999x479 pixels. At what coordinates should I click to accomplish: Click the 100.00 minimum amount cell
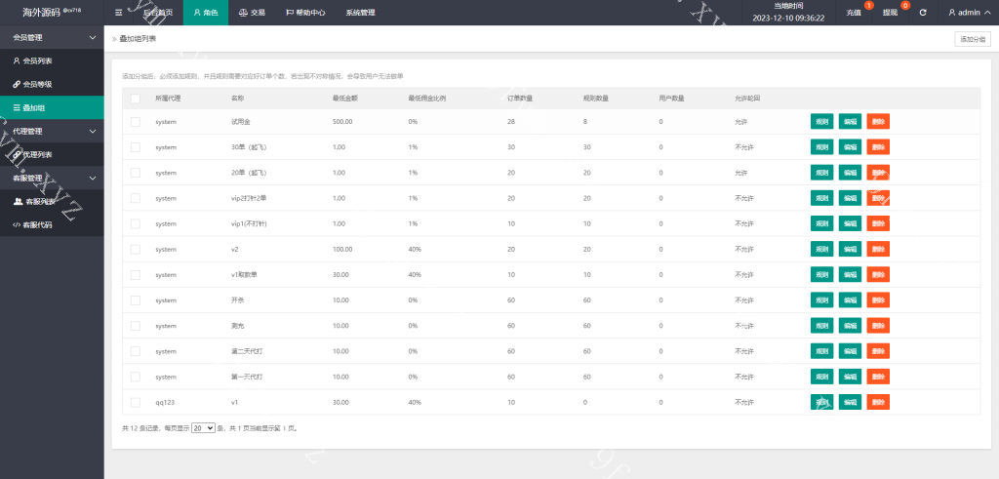click(x=342, y=249)
